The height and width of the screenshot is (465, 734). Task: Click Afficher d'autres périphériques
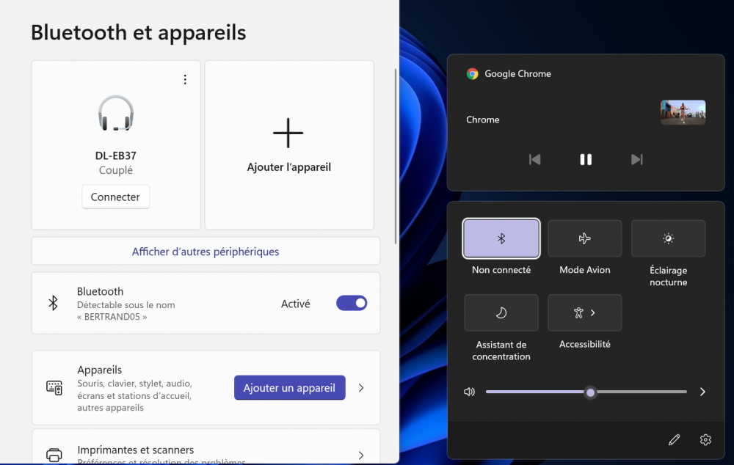click(206, 252)
